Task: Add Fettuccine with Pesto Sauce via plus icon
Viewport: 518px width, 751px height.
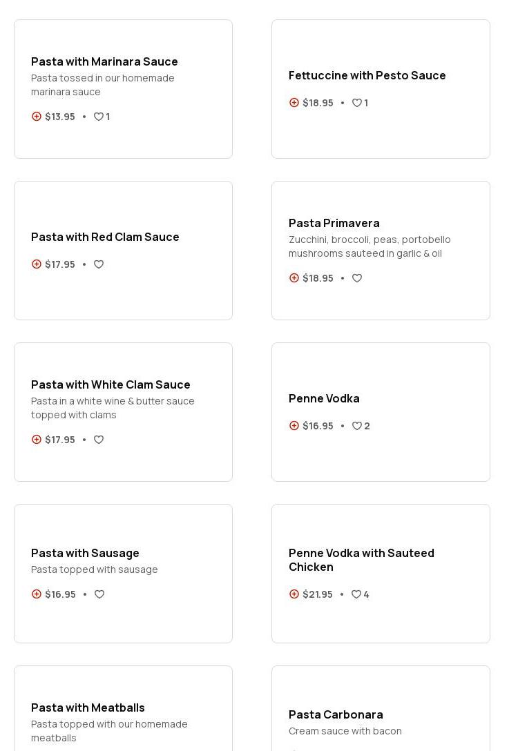Action: tap(294, 103)
